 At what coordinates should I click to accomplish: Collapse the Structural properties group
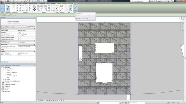[x=35, y=41]
